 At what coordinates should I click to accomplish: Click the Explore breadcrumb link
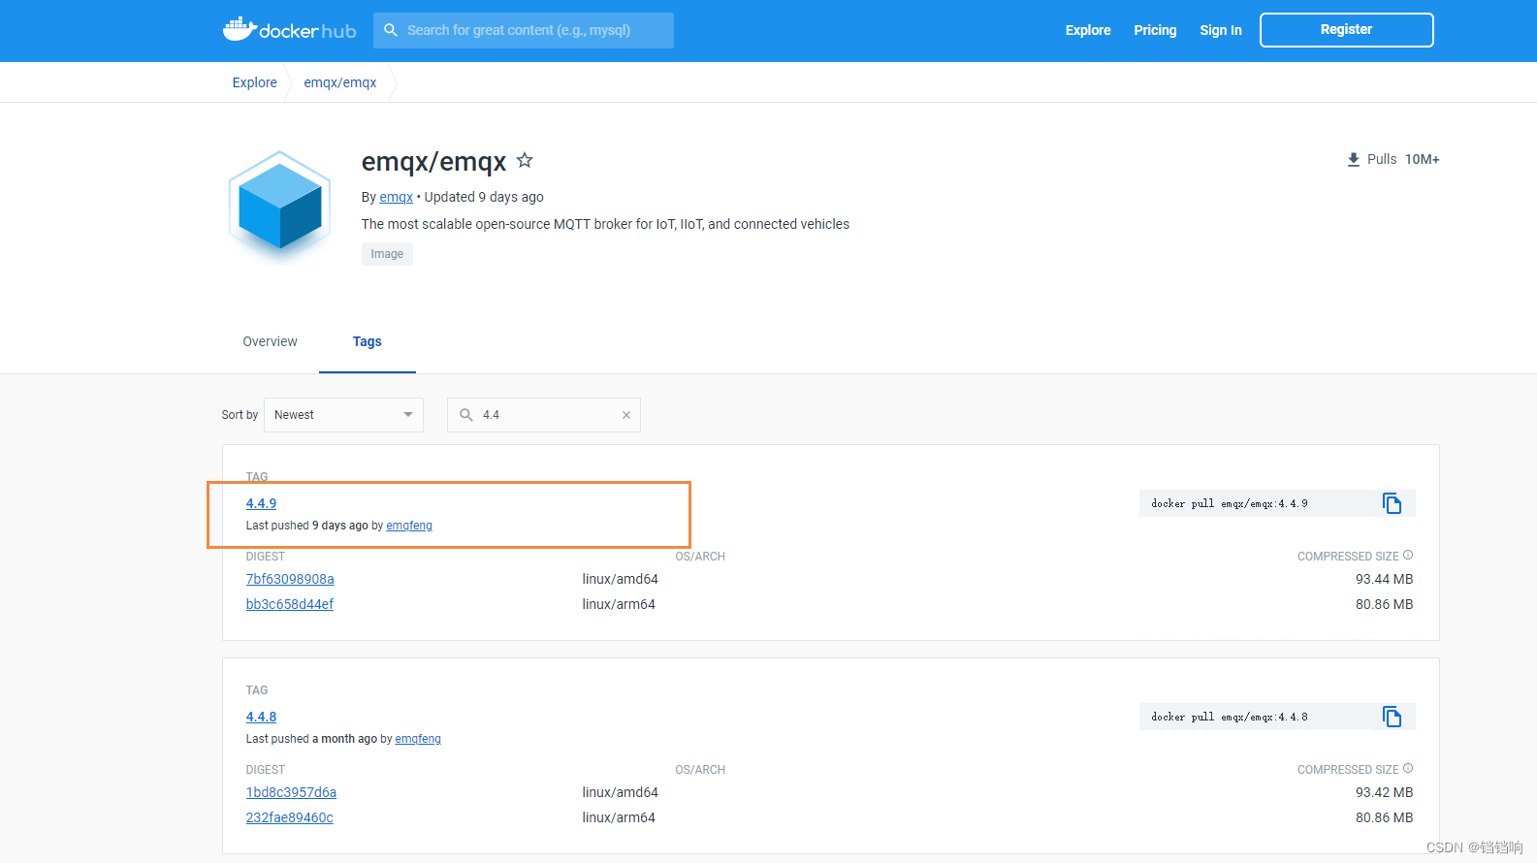[x=255, y=82]
